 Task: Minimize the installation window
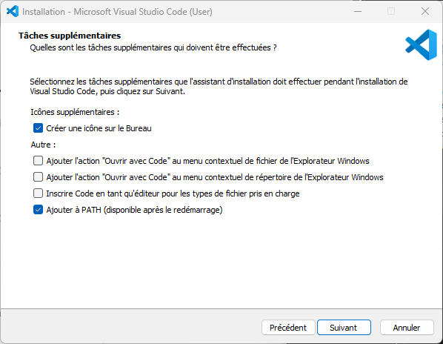pyautogui.click(x=358, y=12)
